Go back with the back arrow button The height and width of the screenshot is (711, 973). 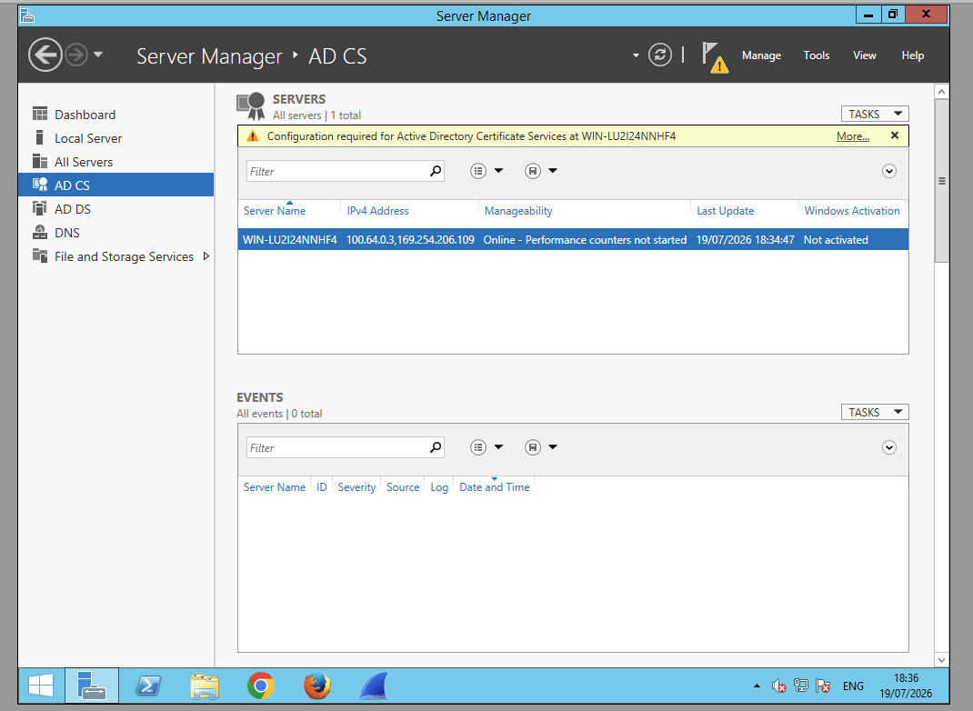click(45, 55)
